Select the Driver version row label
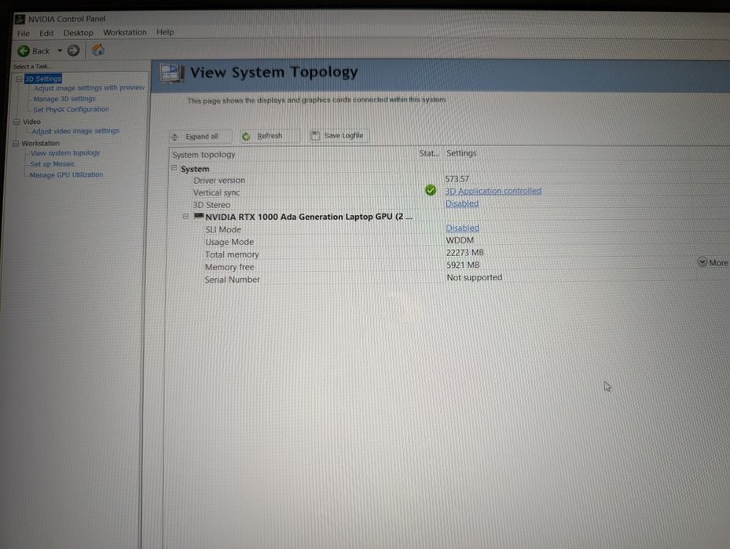Screen dimensions: 730x549 pos(219,180)
